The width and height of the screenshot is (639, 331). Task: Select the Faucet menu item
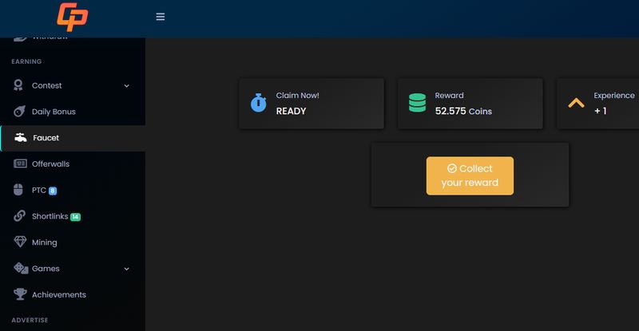pos(73,138)
